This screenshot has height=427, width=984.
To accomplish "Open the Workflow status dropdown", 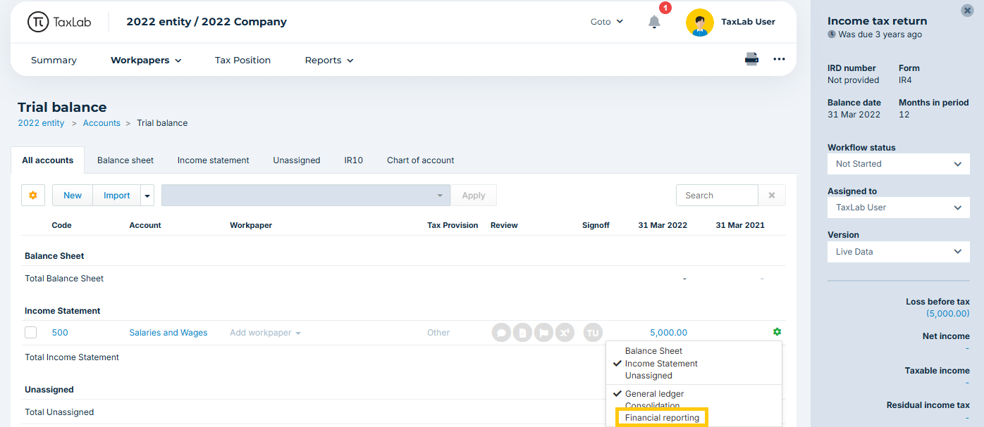I will coord(899,164).
